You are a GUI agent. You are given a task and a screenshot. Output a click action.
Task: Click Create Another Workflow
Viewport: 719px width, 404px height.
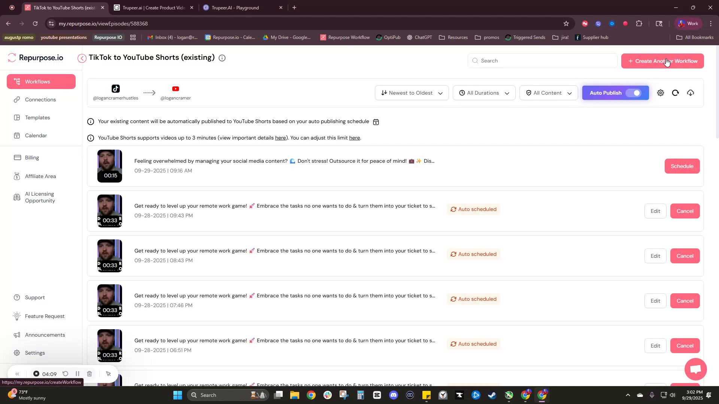pos(662,61)
